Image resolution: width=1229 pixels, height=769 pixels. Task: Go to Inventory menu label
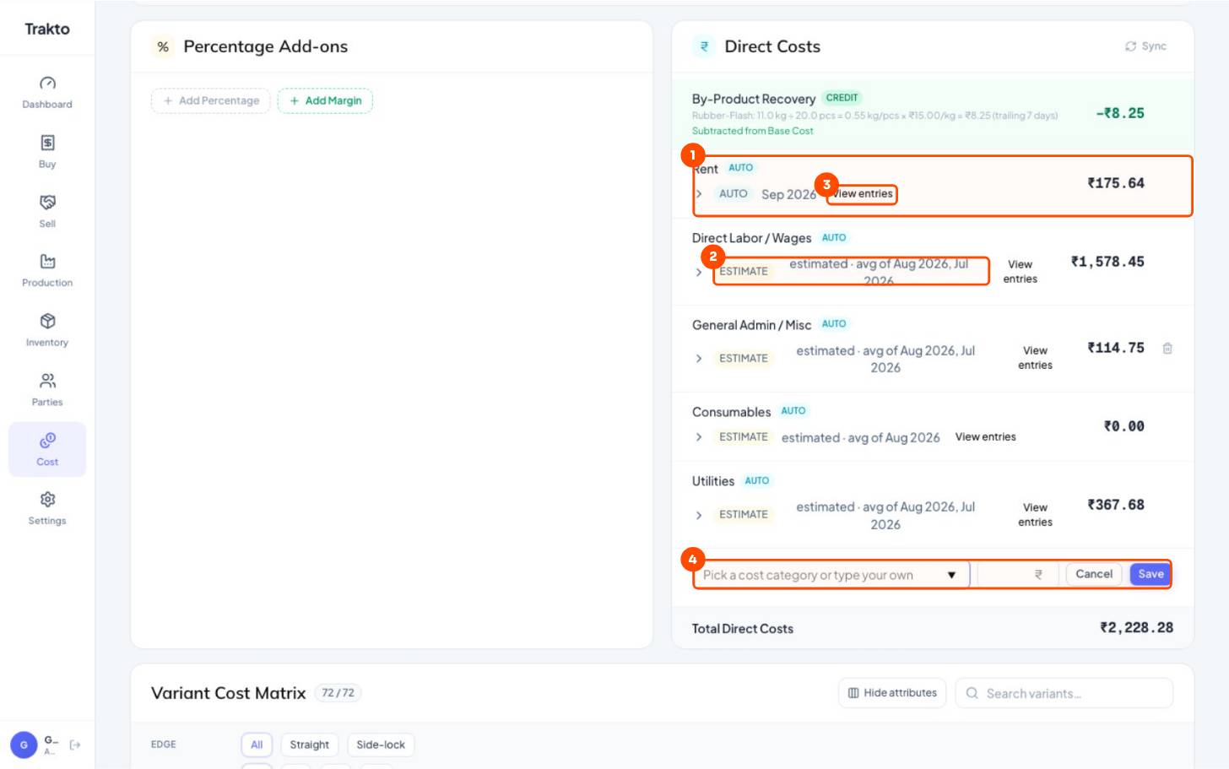47,343
